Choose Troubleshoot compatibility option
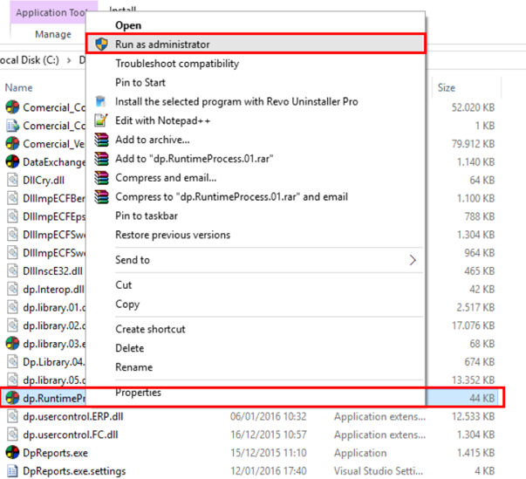526x479 pixels. tap(177, 64)
